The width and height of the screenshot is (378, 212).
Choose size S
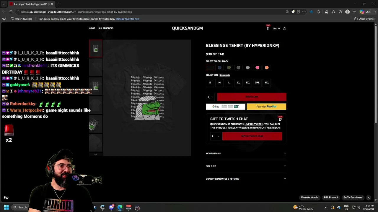point(210,83)
